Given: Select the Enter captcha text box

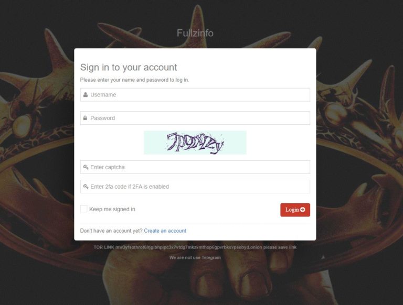Looking at the screenshot, I should (x=195, y=167).
